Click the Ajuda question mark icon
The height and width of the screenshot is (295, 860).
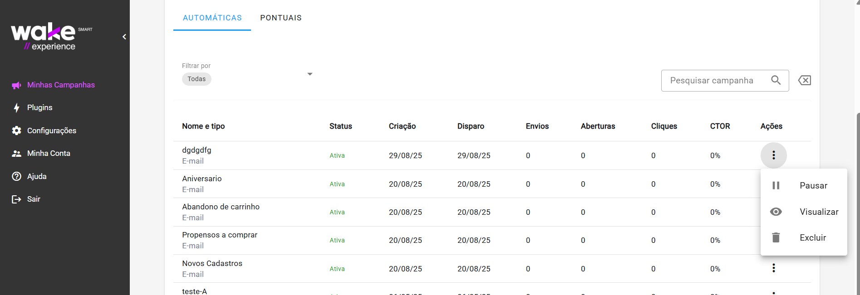(17, 176)
